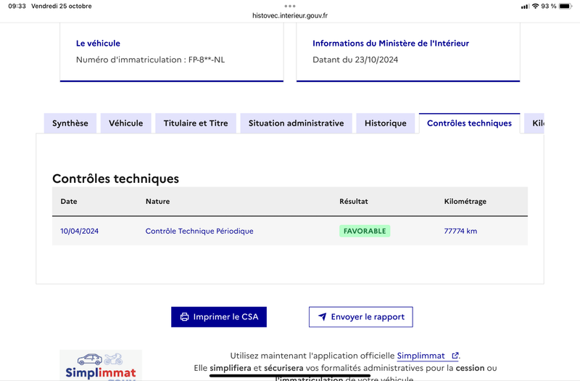The height and width of the screenshot is (381, 580).
Task: Click the Envoyer le rapport button
Action: click(360, 317)
